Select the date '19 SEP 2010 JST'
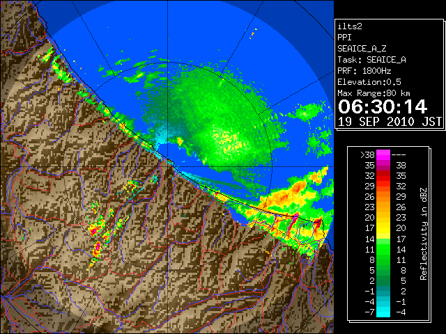The width and height of the screenshot is (446, 334). coord(390,122)
